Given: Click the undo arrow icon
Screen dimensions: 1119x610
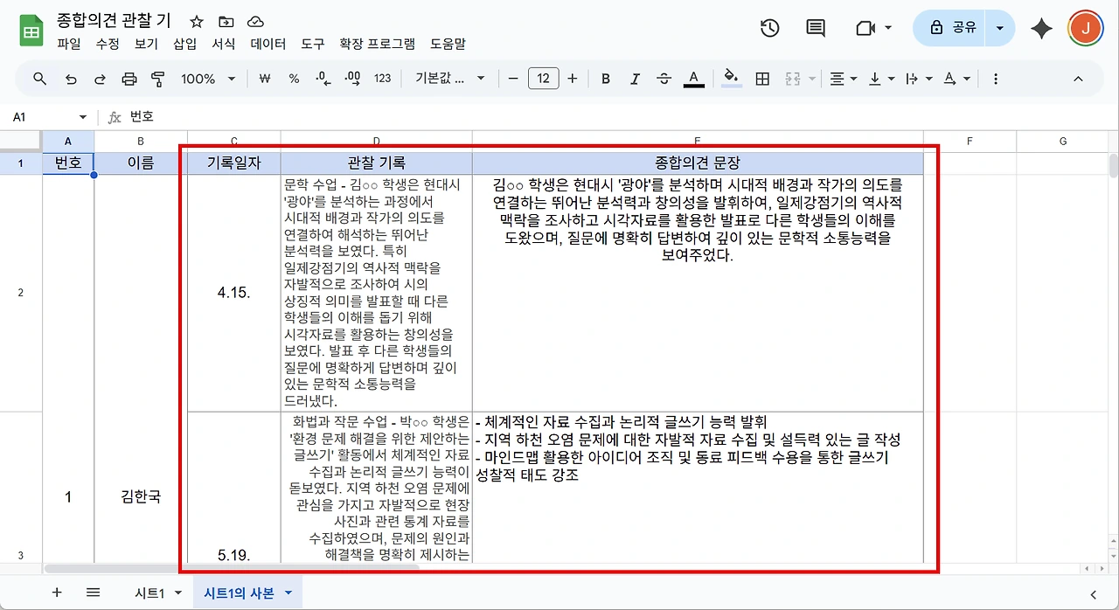Looking at the screenshot, I should 72,79.
